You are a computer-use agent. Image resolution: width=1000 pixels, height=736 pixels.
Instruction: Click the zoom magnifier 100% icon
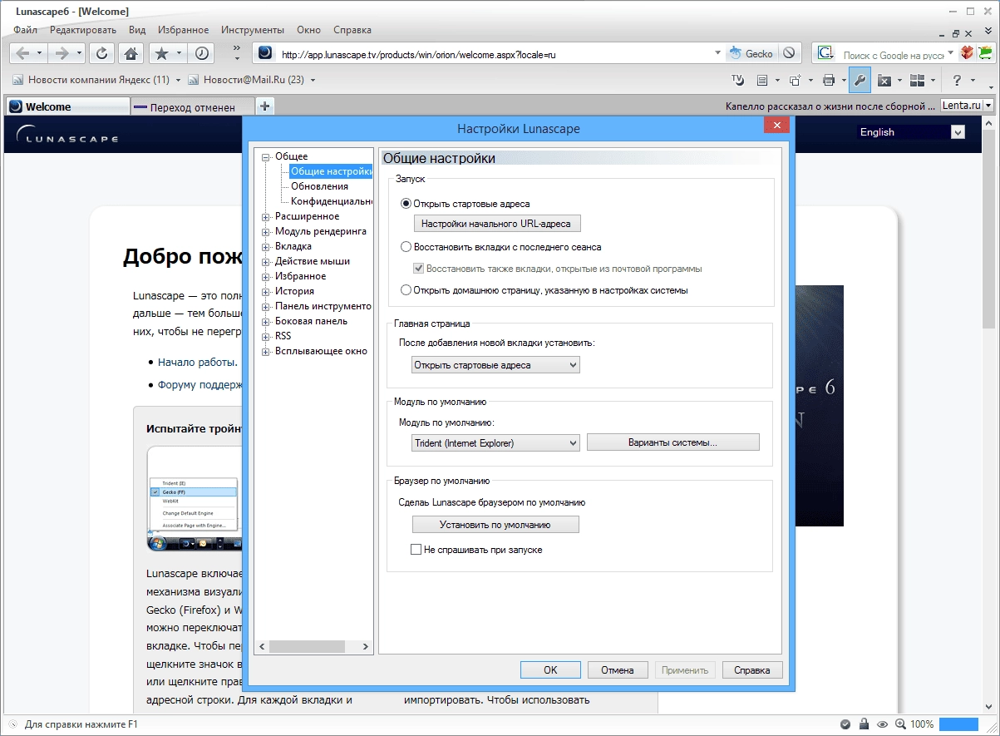901,724
